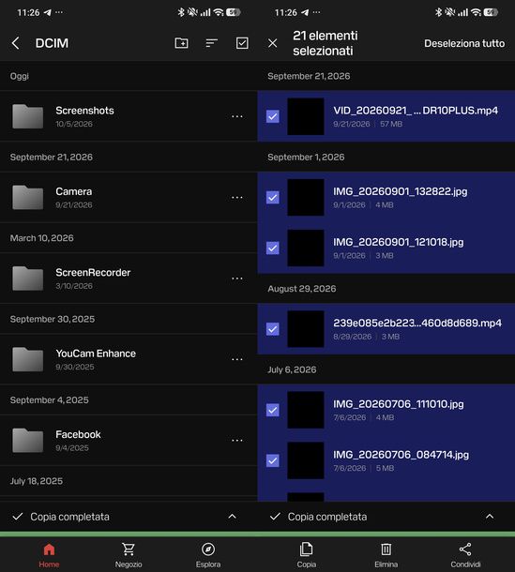Screen dimensions: 515x572
Task: Uncheck IMG_20260706_084714.jpg checkbox
Action: click(x=273, y=460)
